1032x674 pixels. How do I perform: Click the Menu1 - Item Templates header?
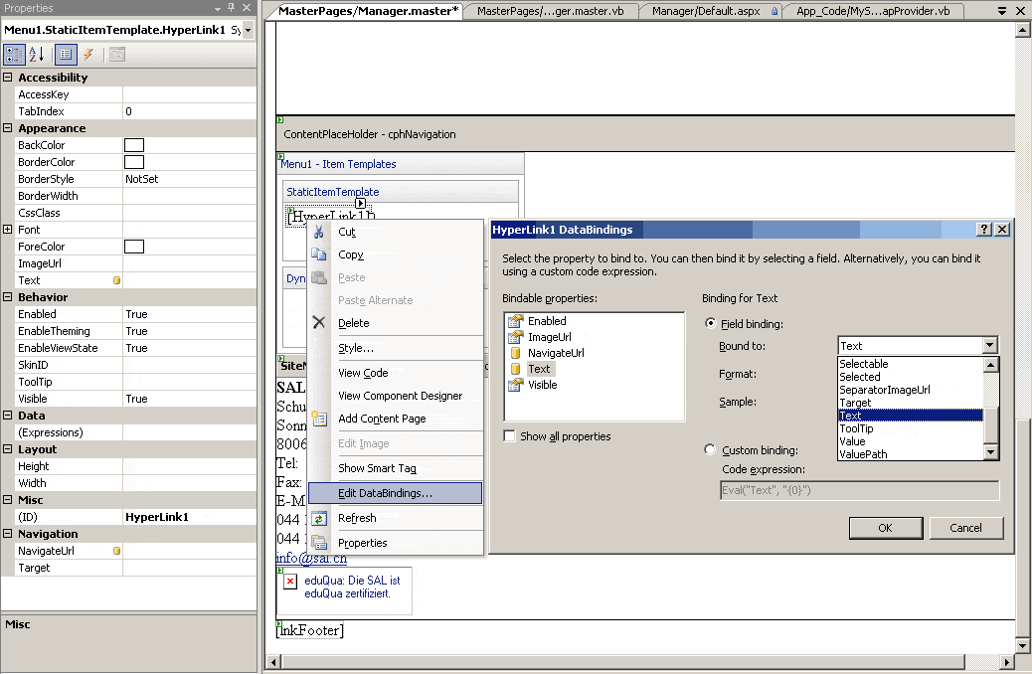(400, 164)
